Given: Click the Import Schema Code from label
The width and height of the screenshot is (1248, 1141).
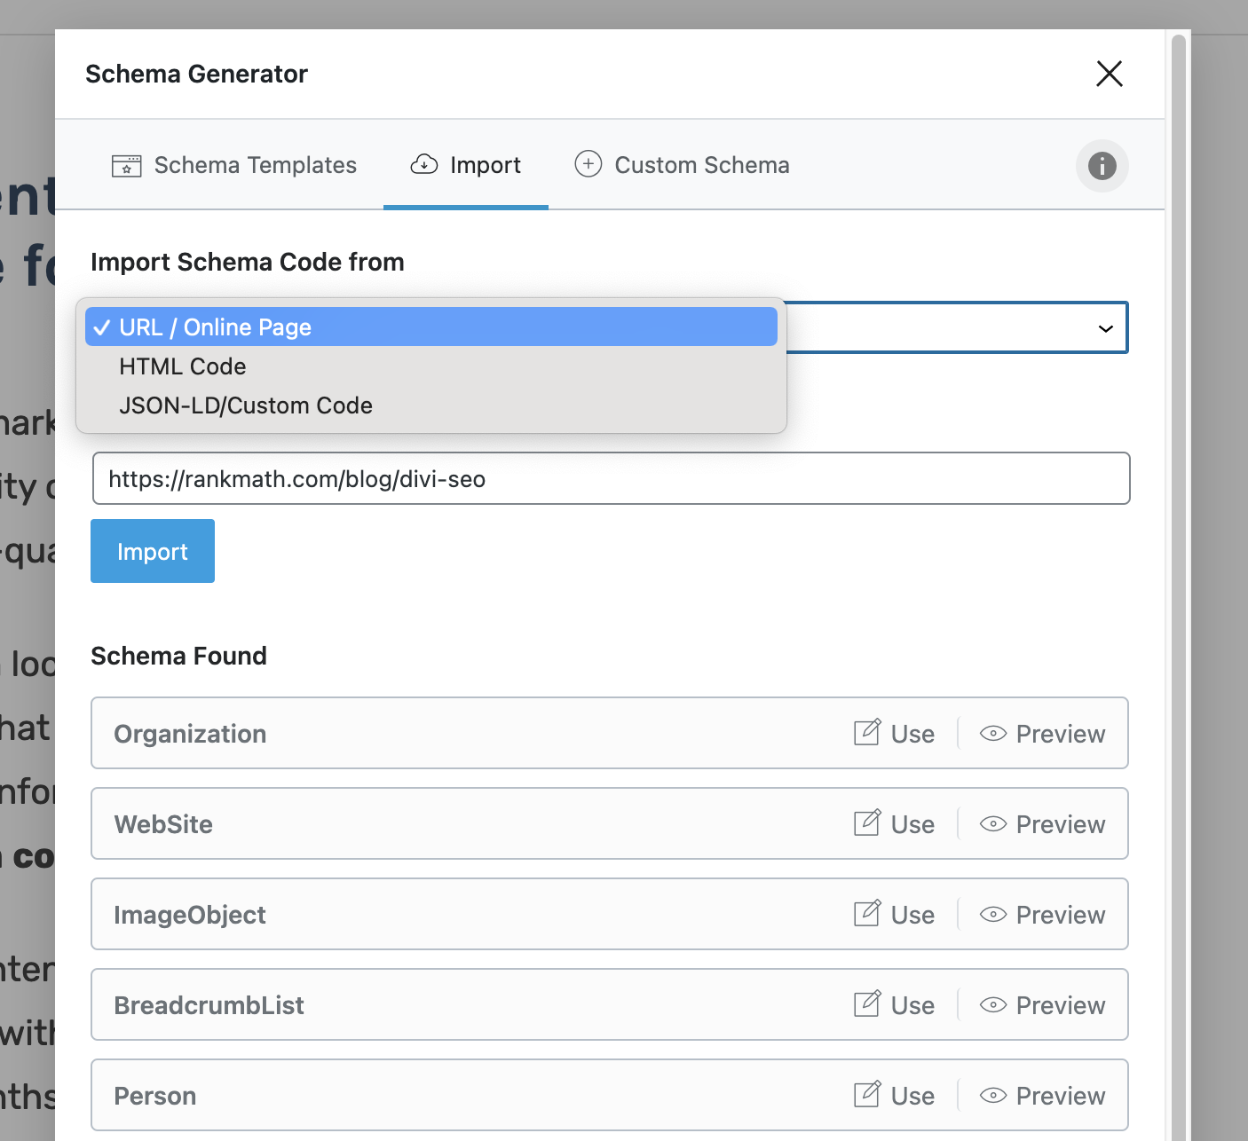Looking at the screenshot, I should click(248, 262).
